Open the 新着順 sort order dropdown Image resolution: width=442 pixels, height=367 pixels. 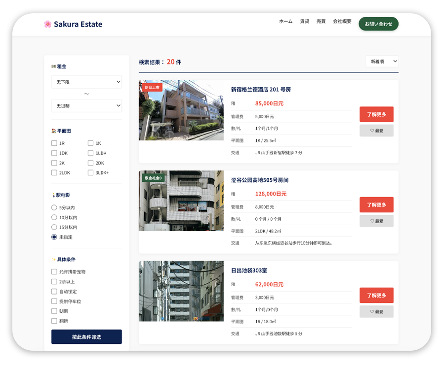pos(382,62)
